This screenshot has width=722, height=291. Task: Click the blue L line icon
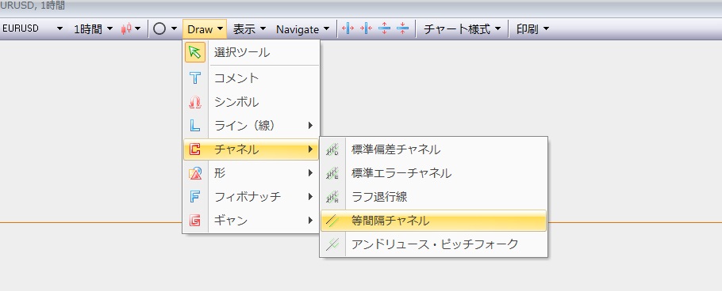[195, 125]
